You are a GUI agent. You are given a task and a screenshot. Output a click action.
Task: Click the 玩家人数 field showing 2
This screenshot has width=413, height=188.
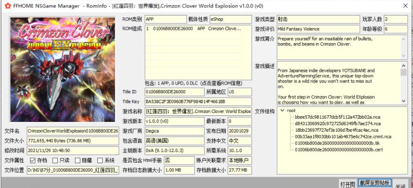396,19
